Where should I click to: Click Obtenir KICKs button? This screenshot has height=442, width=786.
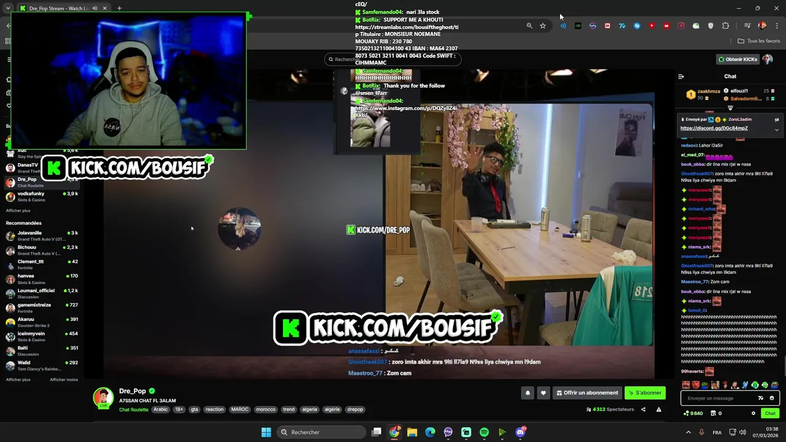point(737,60)
